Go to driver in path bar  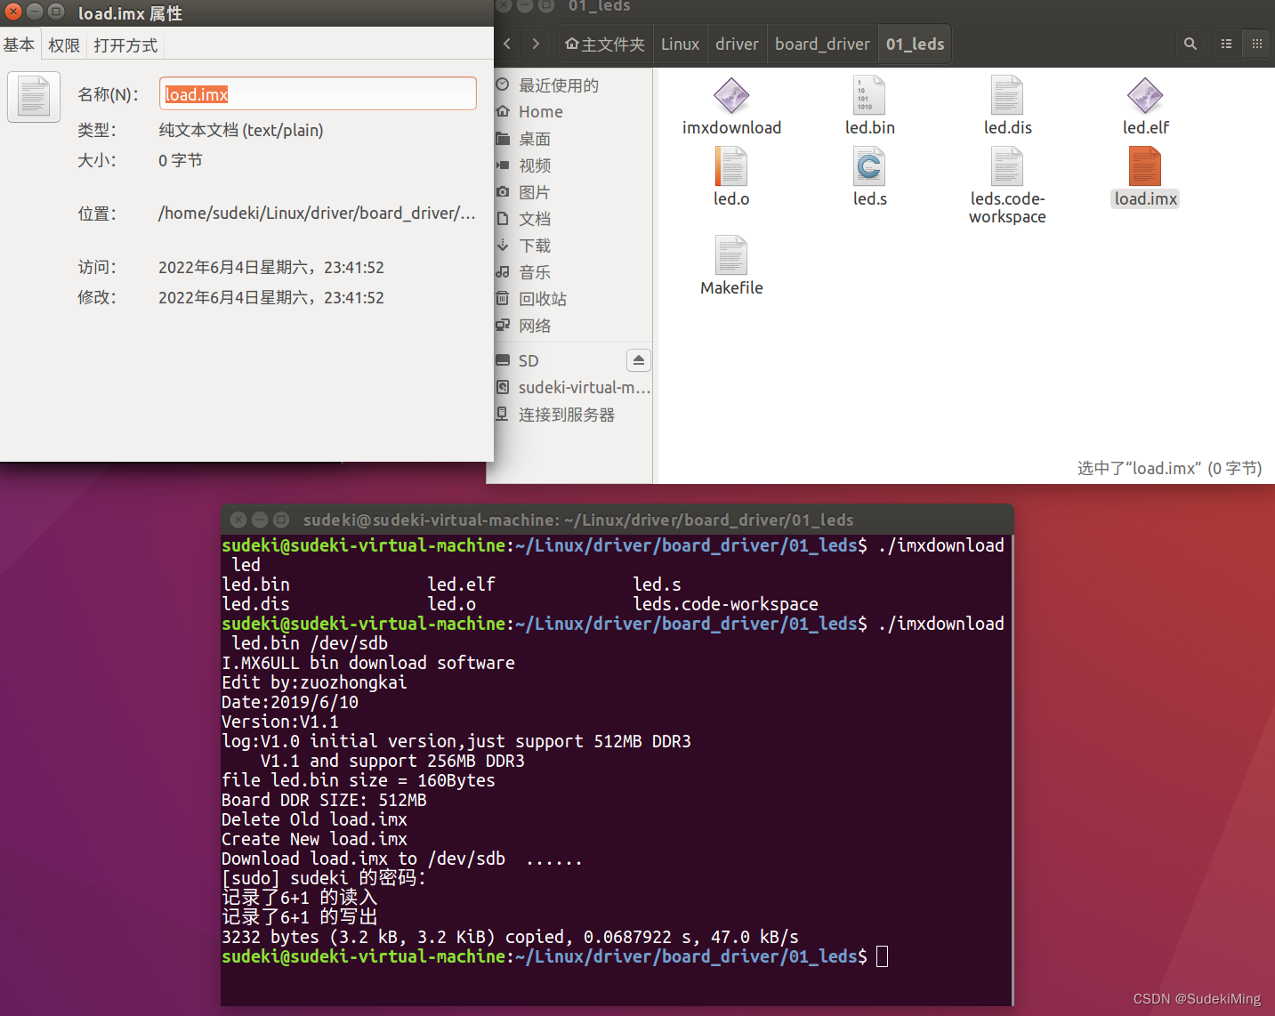[737, 44]
